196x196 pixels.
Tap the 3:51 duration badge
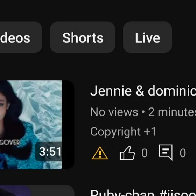click(49, 152)
